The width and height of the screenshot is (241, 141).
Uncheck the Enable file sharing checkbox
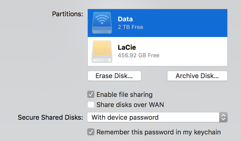click(x=91, y=95)
